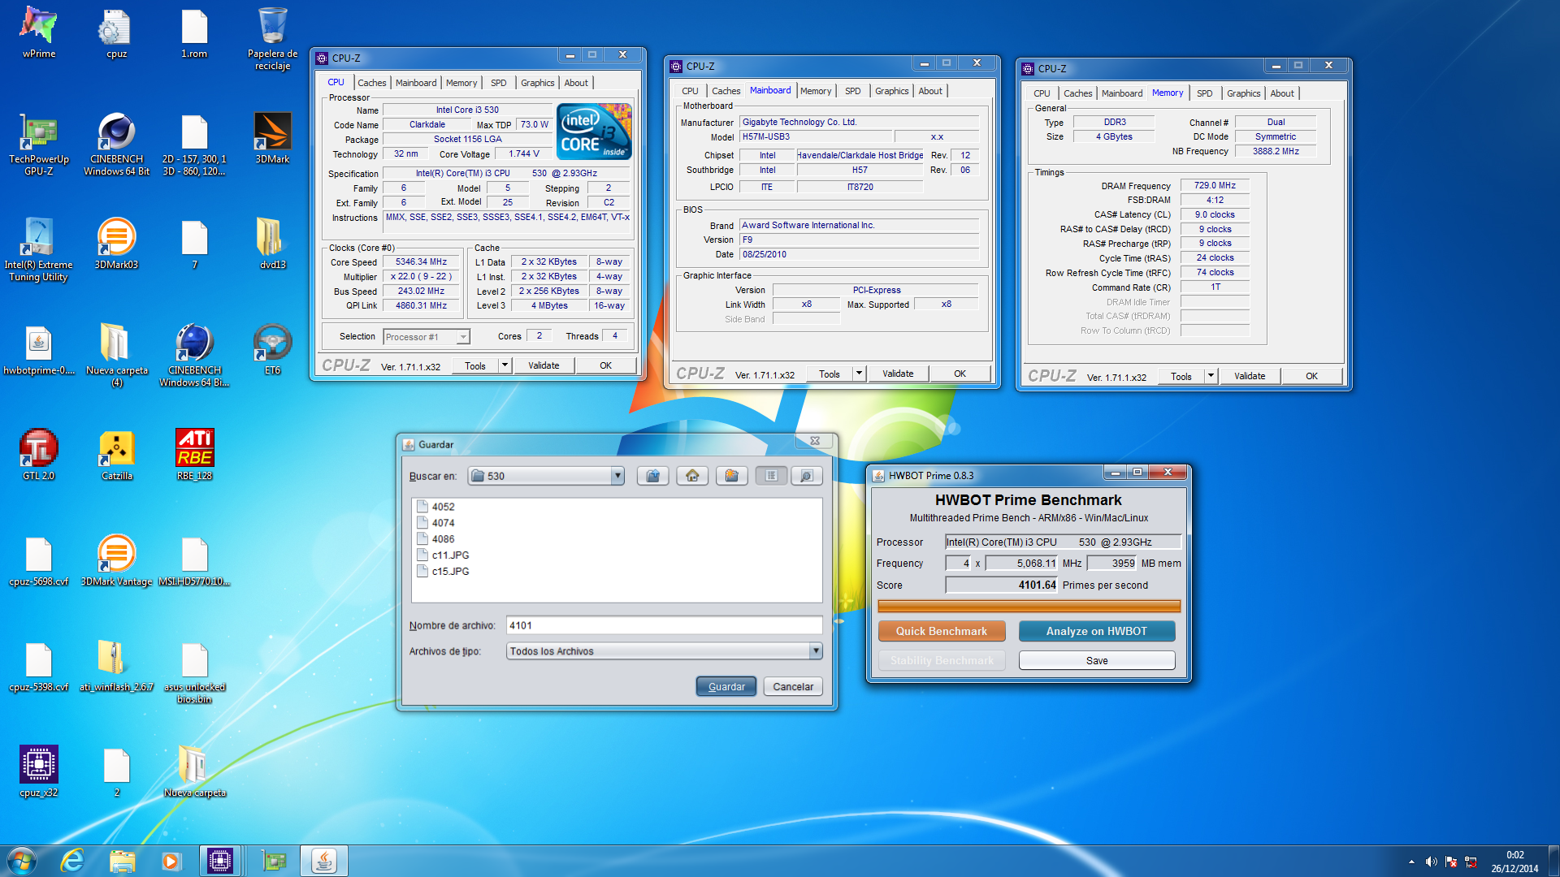
Task: Open Graphics tab in Mainboard CPU-Z window
Action: [x=891, y=91]
